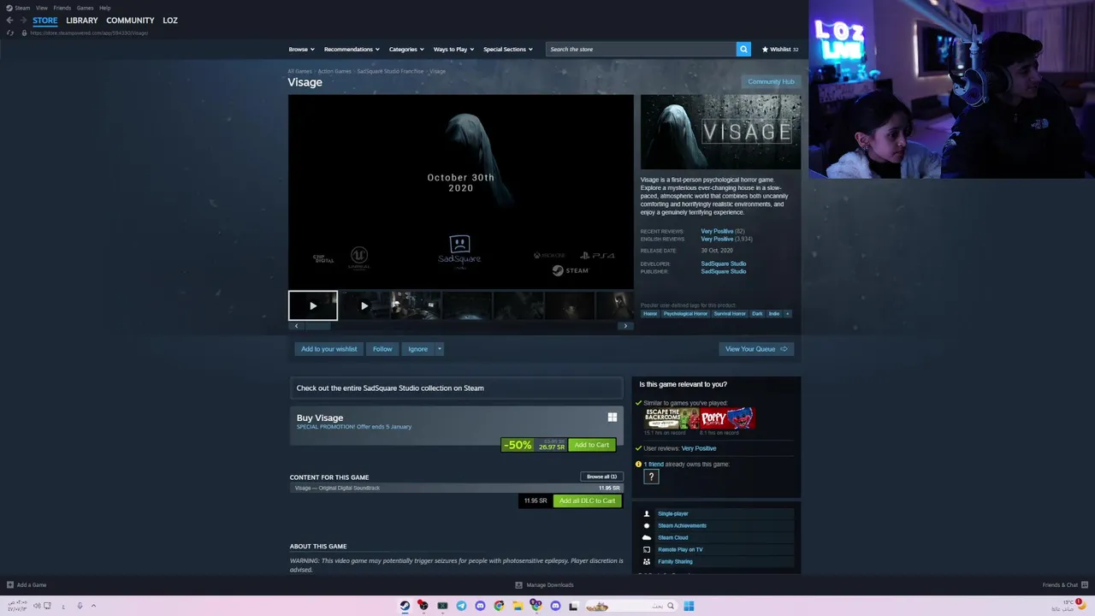Focus the Search the store field
The width and height of the screenshot is (1095, 616).
[x=641, y=49]
